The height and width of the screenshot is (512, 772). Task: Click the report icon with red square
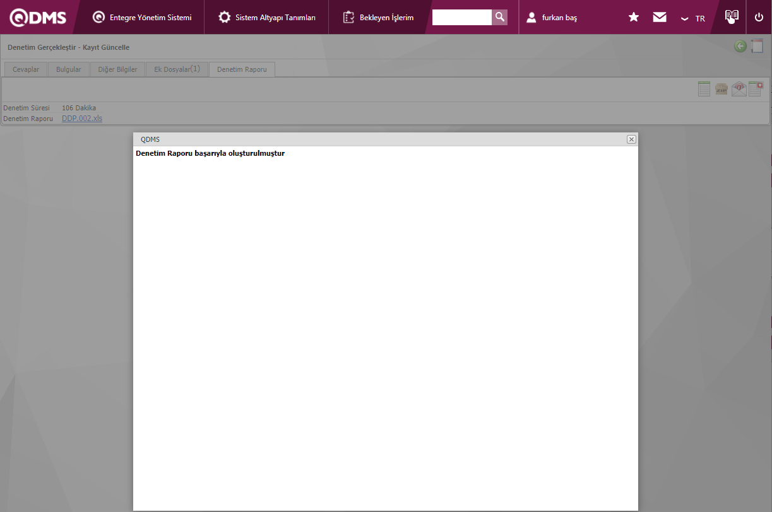tap(756, 89)
